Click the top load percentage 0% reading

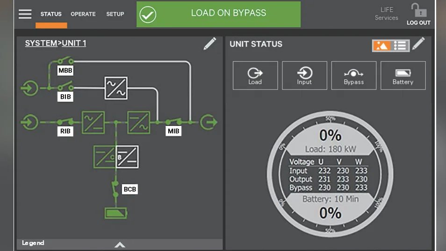(x=330, y=135)
